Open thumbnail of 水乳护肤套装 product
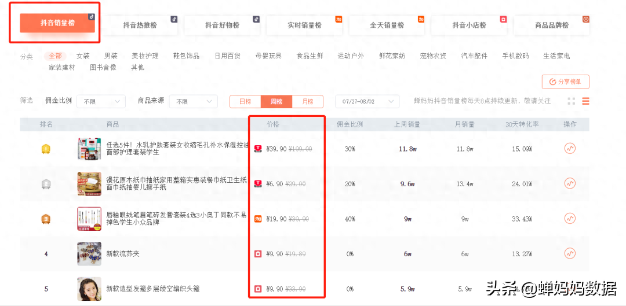 click(x=89, y=149)
